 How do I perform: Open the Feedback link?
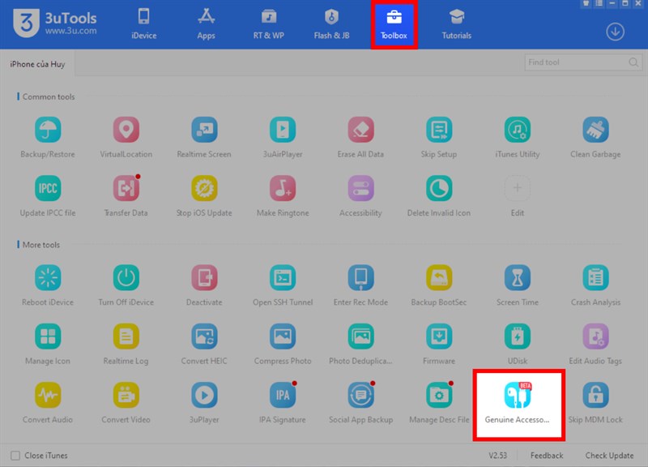pyautogui.click(x=547, y=456)
